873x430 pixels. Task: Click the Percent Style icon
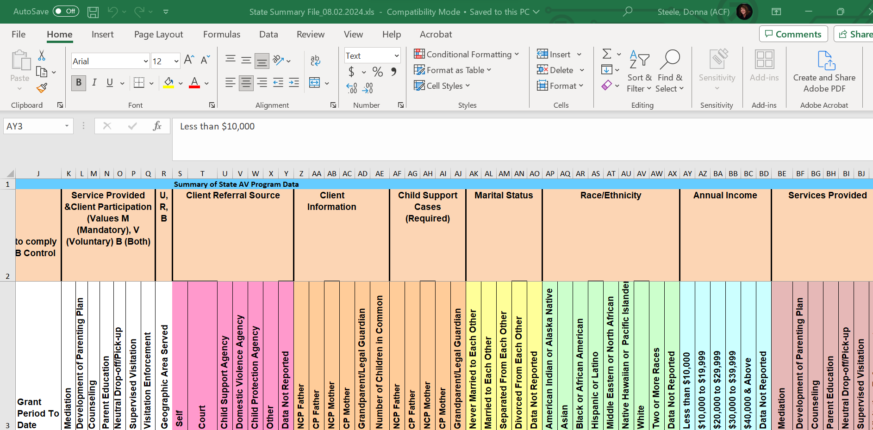pos(378,72)
